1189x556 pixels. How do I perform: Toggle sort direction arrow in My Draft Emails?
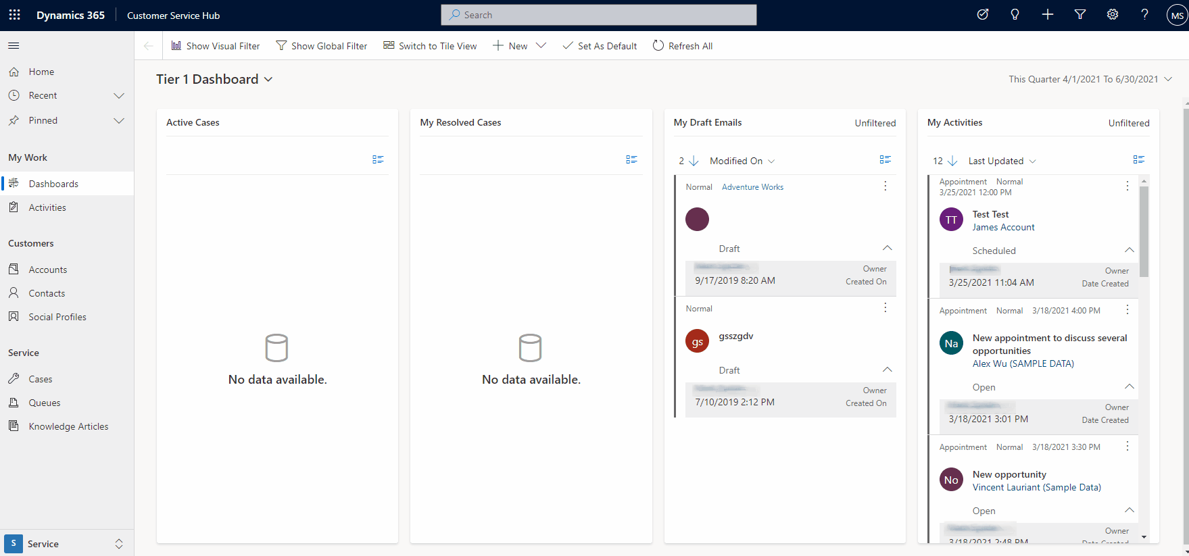(x=694, y=161)
